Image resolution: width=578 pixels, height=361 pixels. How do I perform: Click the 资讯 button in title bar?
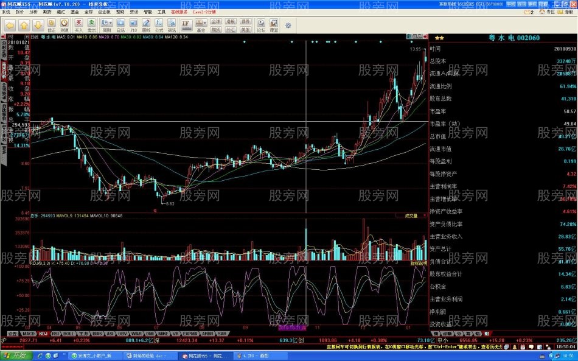click(521, 4)
